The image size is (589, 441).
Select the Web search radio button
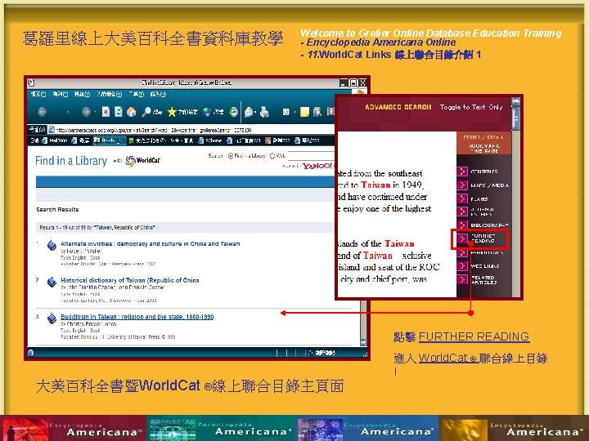coord(272,156)
